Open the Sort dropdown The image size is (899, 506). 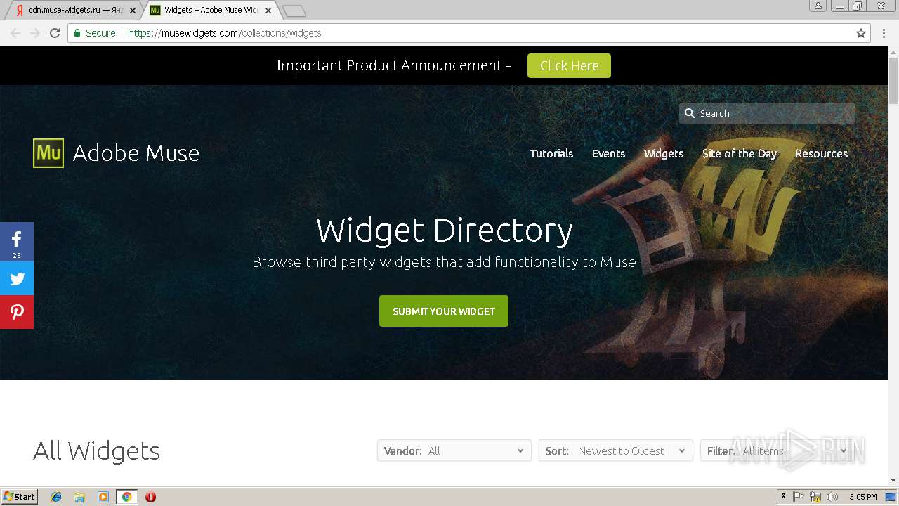pos(616,450)
